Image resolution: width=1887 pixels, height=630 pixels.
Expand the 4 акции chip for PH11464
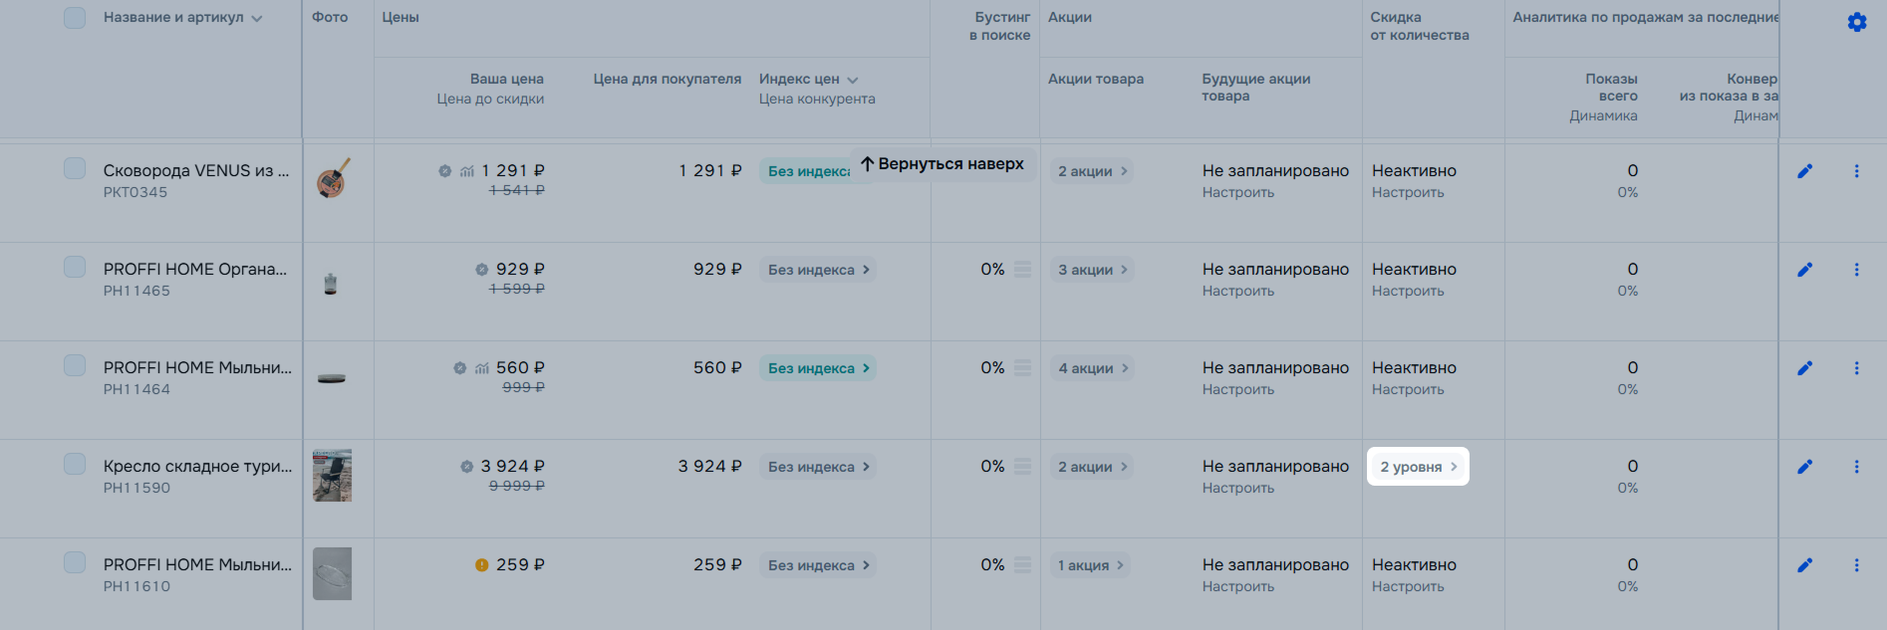[x=1093, y=368]
